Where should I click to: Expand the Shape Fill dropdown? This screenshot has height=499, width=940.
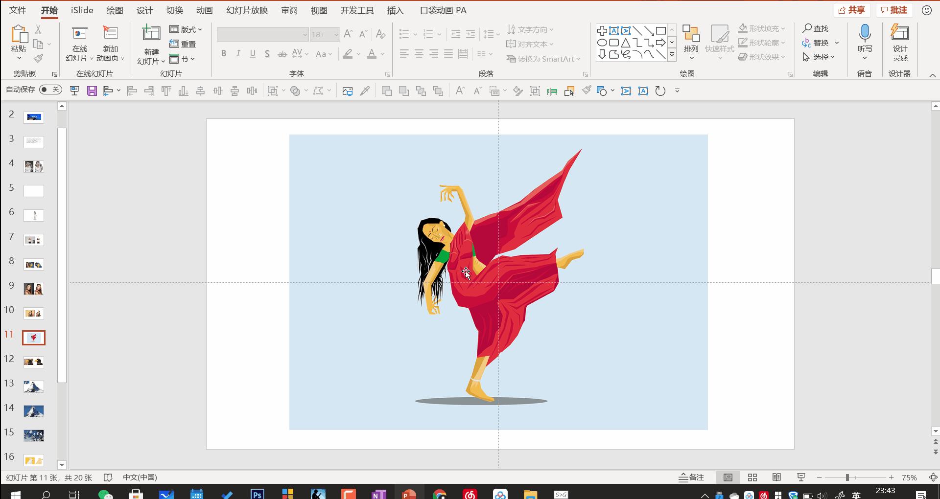point(782,29)
